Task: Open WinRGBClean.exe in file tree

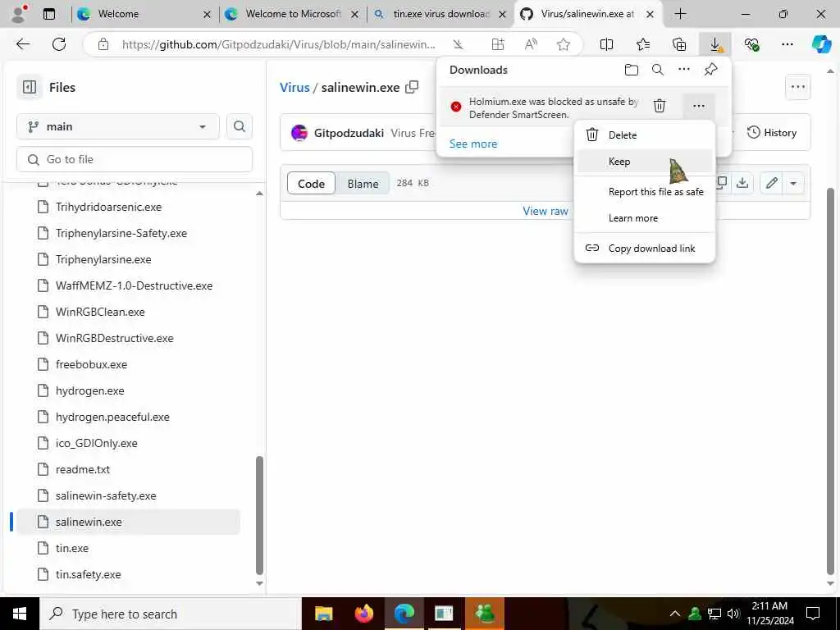Action: pos(100,312)
